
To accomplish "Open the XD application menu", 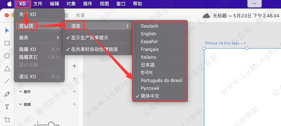I will [22, 4].
